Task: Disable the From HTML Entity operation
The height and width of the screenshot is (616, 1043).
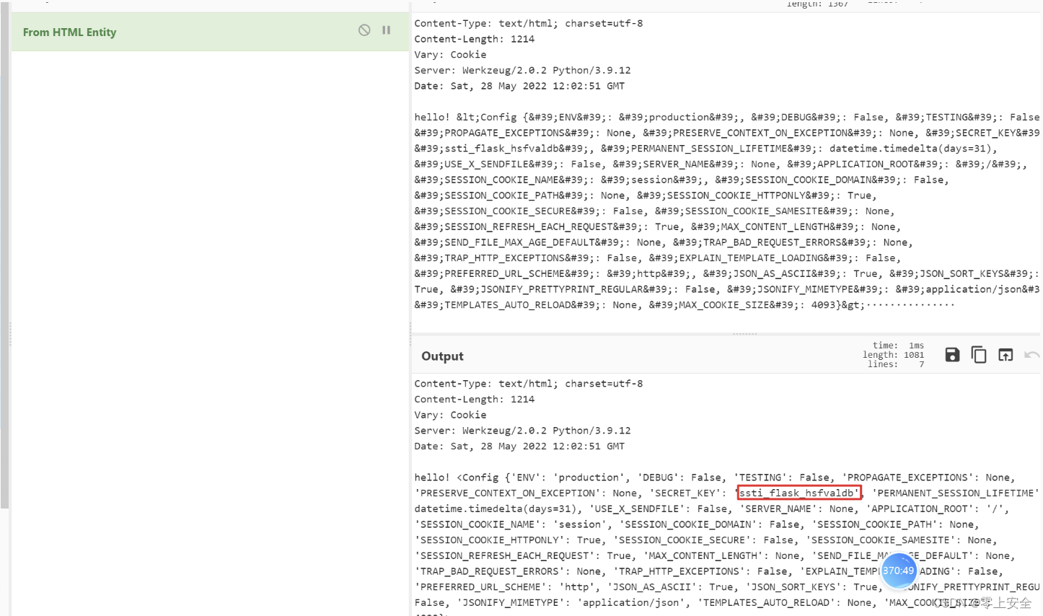Action: (x=364, y=30)
